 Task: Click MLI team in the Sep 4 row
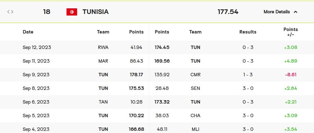point(195,129)
